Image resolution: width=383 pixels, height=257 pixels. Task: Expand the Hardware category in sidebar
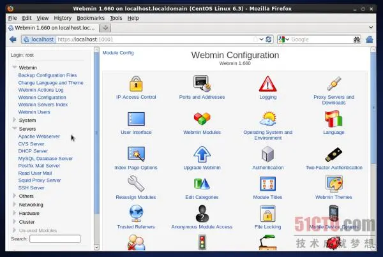point(14,213)
